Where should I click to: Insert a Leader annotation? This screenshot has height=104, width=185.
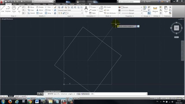pyautogui.click(x=93, y=10)
